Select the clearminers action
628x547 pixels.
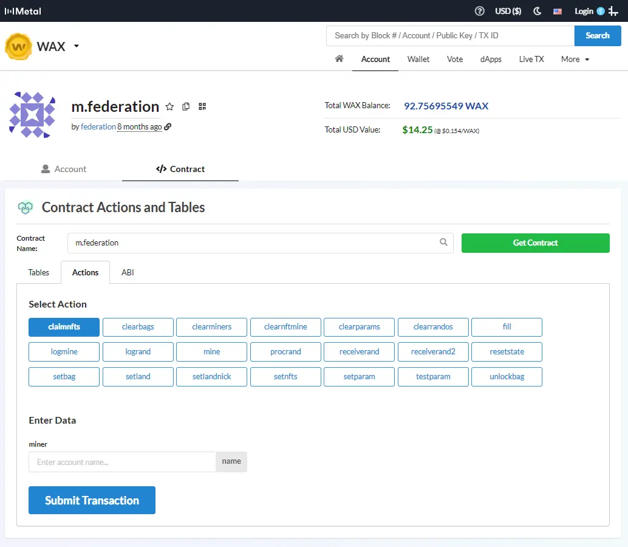211,327
